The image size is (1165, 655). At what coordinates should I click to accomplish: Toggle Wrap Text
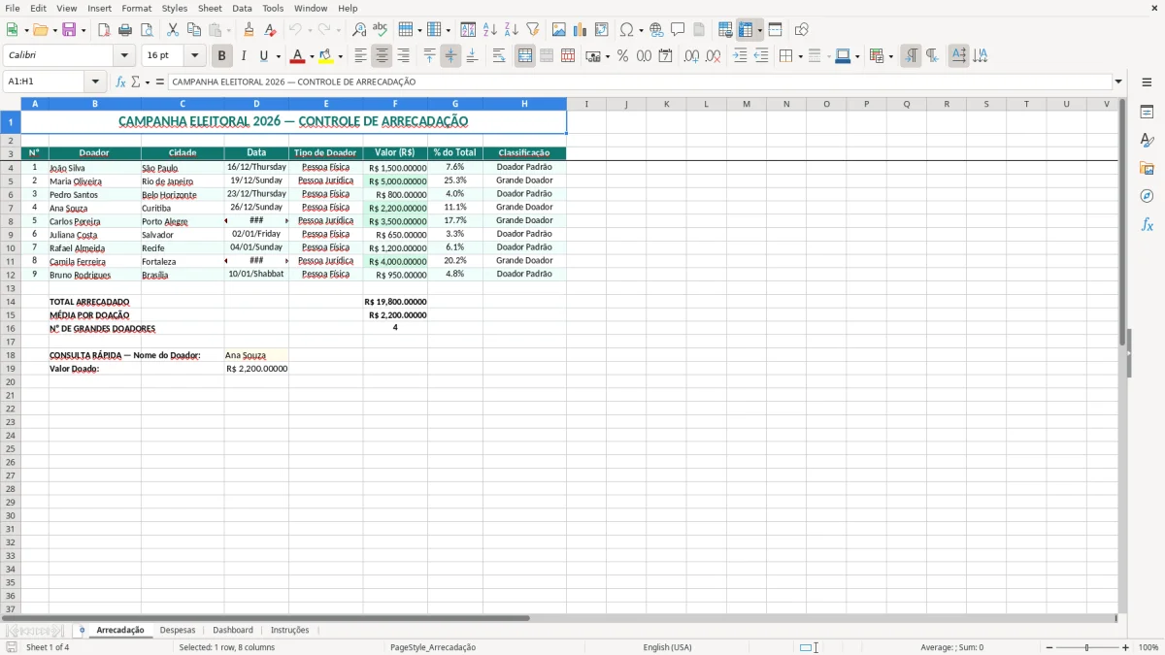point(498,56)
